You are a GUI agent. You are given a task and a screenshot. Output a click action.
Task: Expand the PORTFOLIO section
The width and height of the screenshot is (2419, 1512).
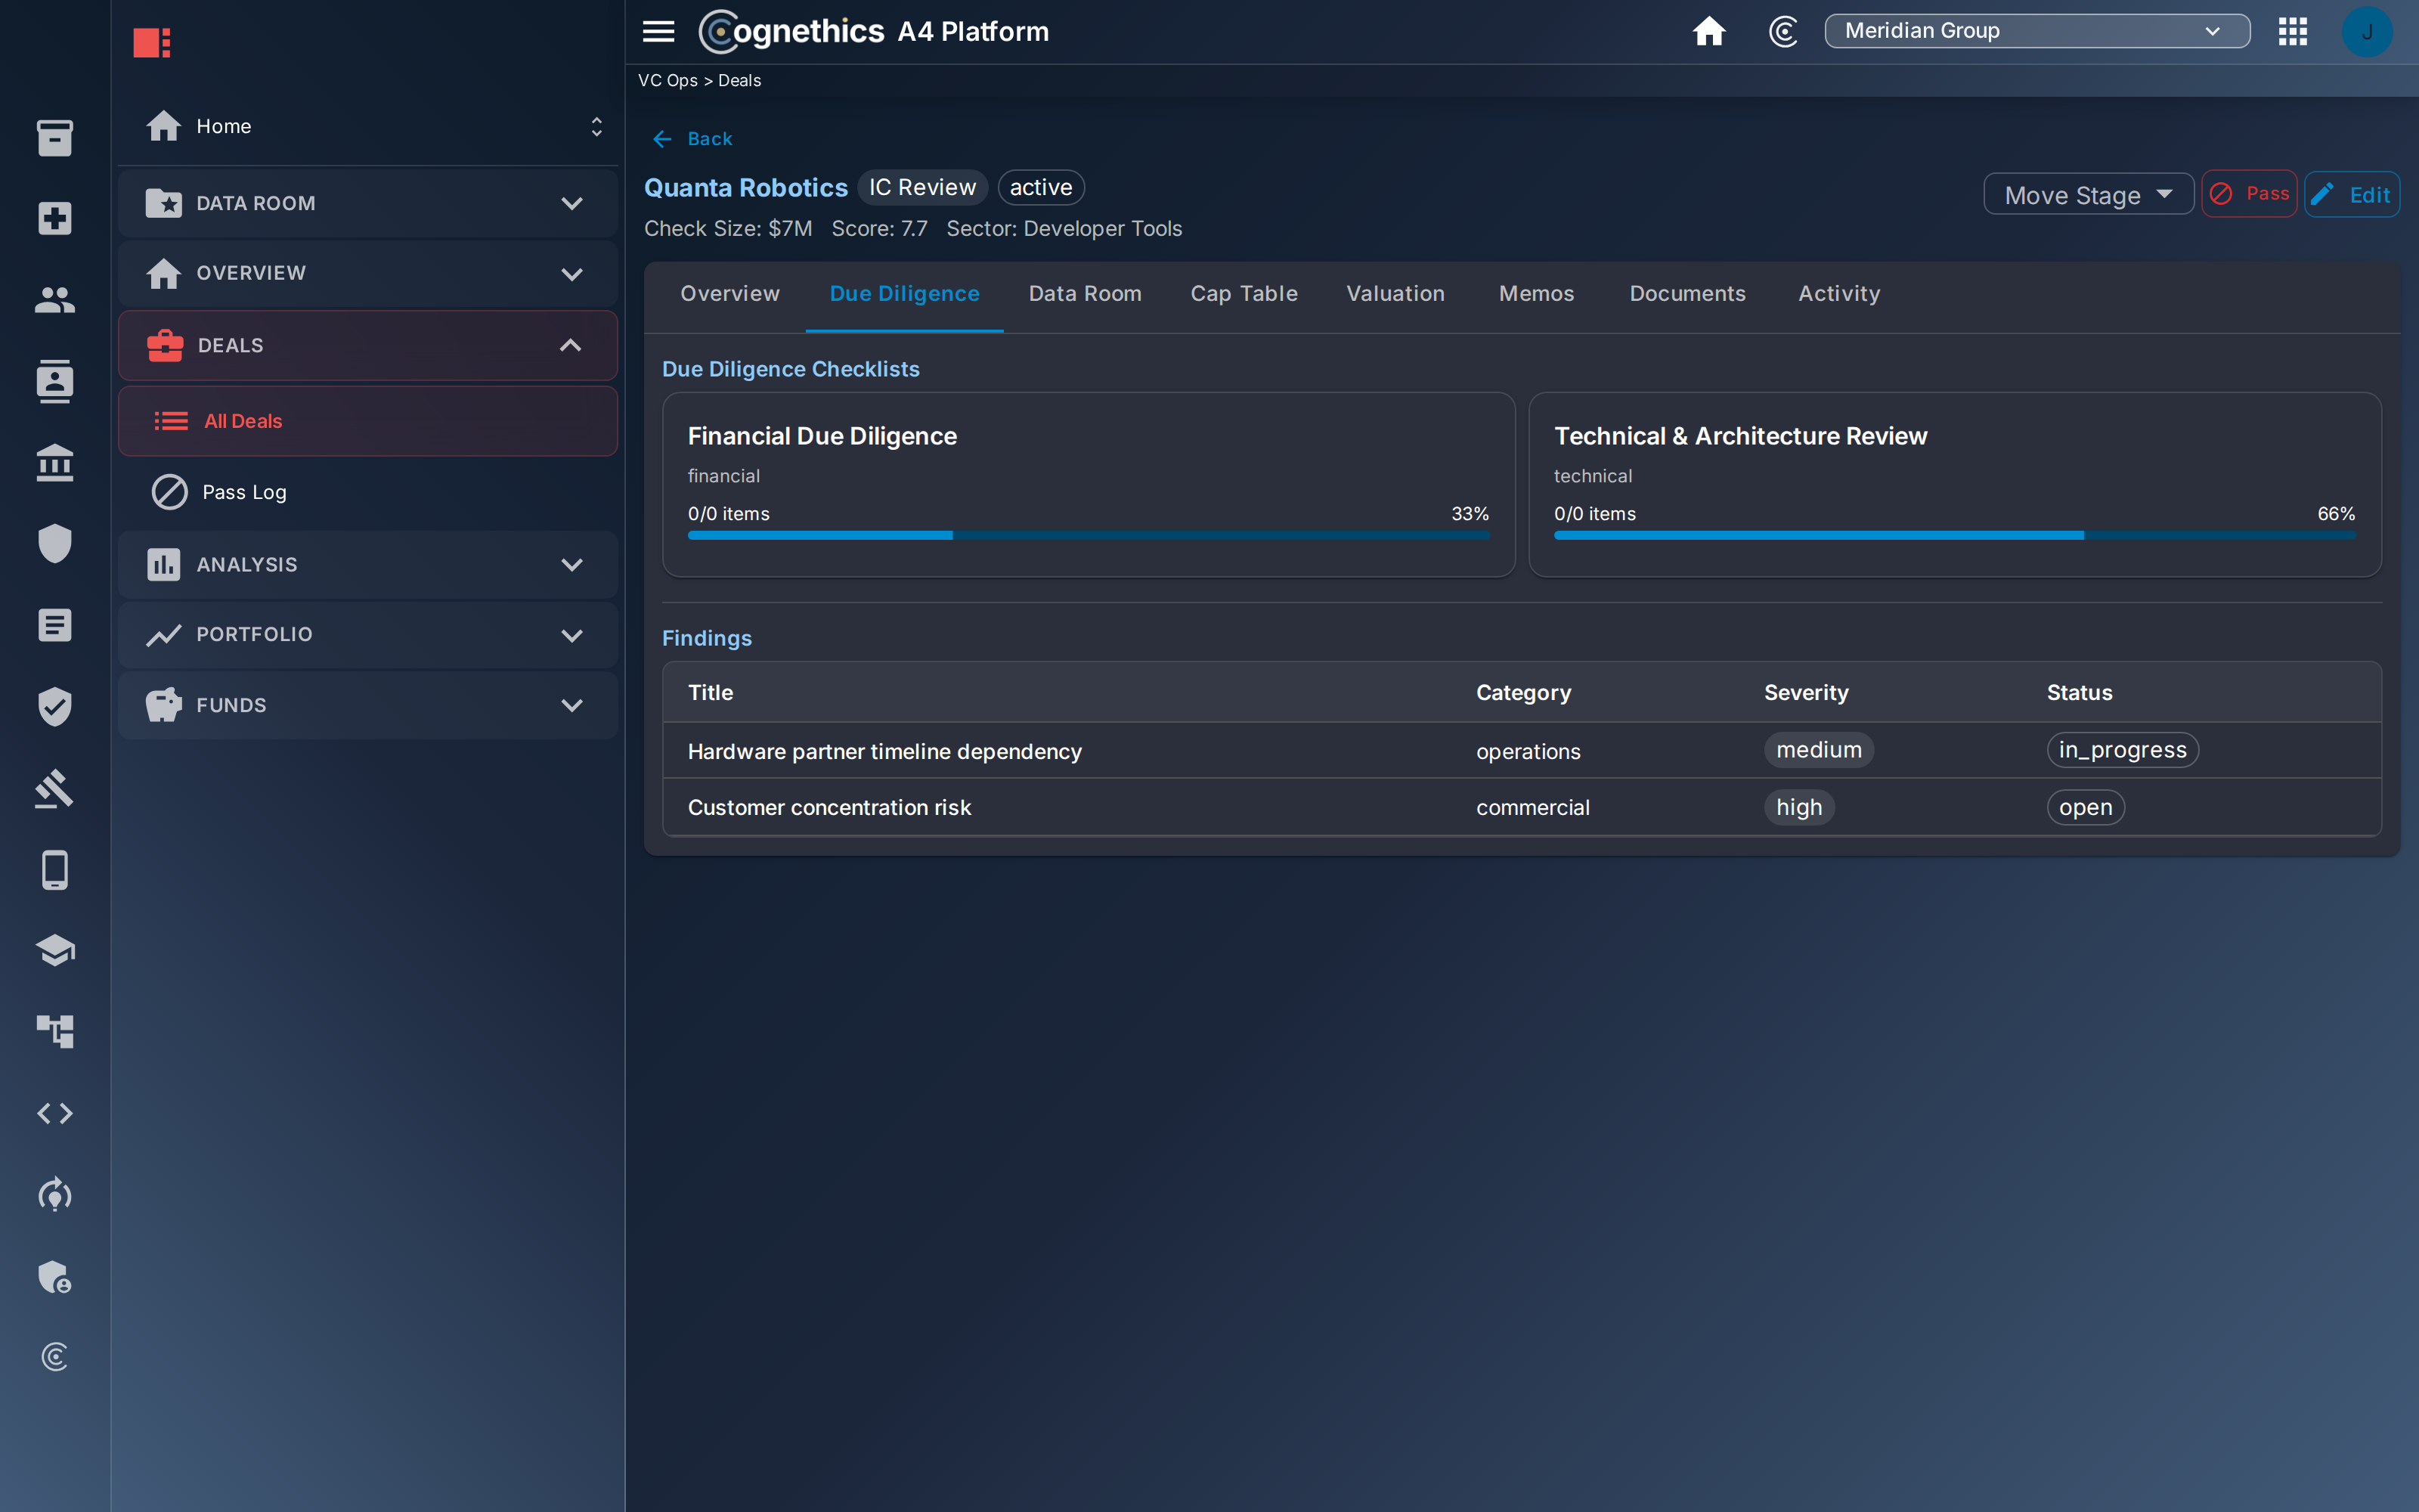coord(367,634)
